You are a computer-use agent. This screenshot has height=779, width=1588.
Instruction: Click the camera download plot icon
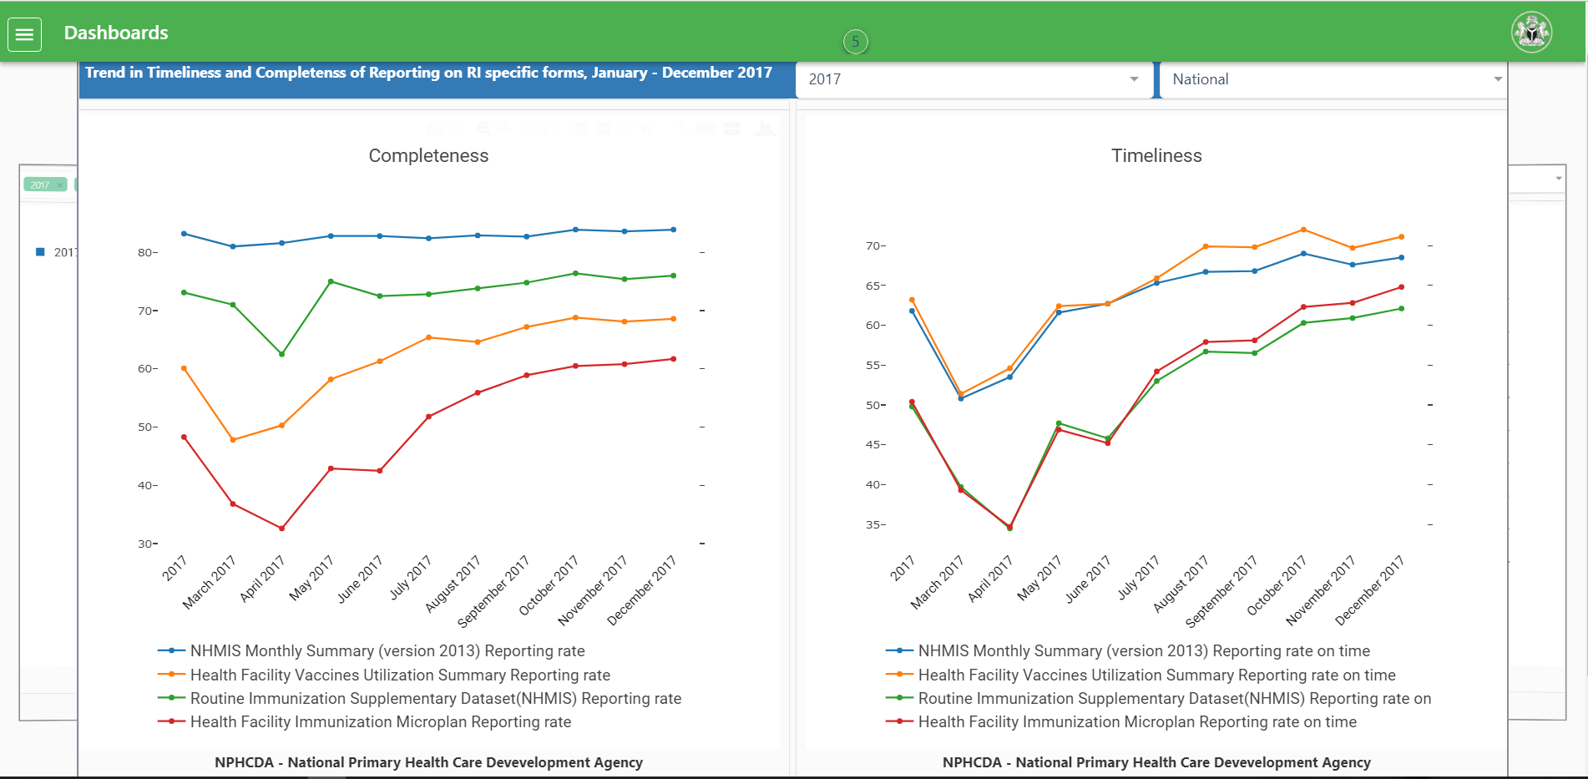coord(434,129)
